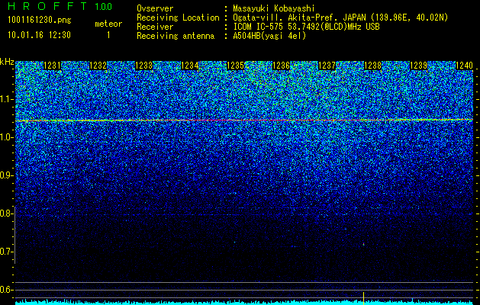Click the 0.8 frequency axis label
Viewport: 480px width, 305px height.
click(6, 213)
